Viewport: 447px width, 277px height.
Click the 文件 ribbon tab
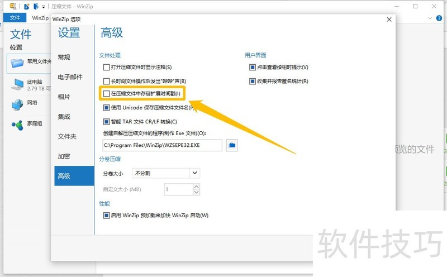pos(15,18)
